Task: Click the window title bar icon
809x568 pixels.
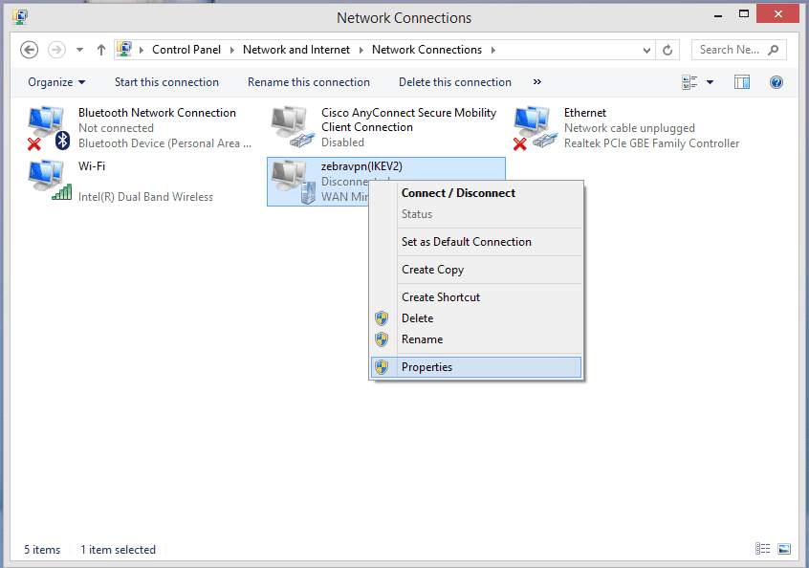Action: click(x=20, y=17)
